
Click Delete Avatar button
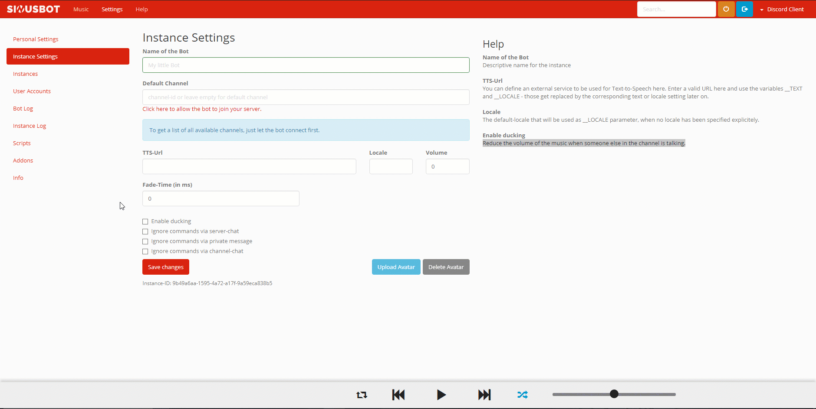446,267
